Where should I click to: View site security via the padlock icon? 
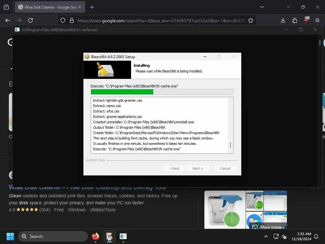pyautogui.click(x=72, y=20)
